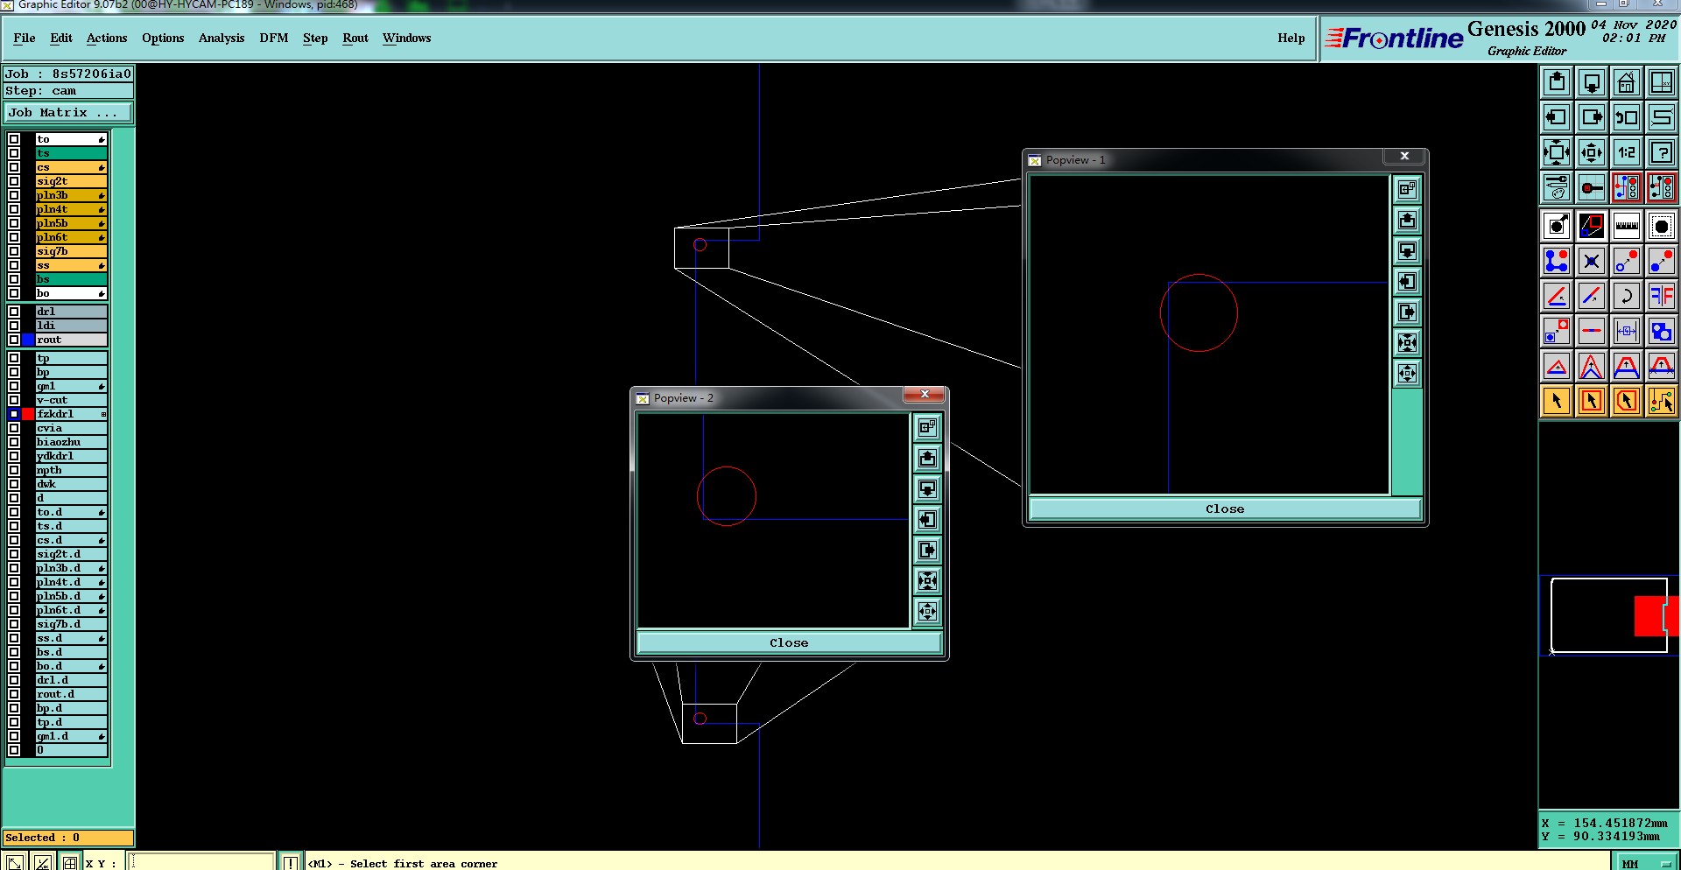Click the delete feature X icon
The width and height of the screenshot is (1681, 870).
1592,261
